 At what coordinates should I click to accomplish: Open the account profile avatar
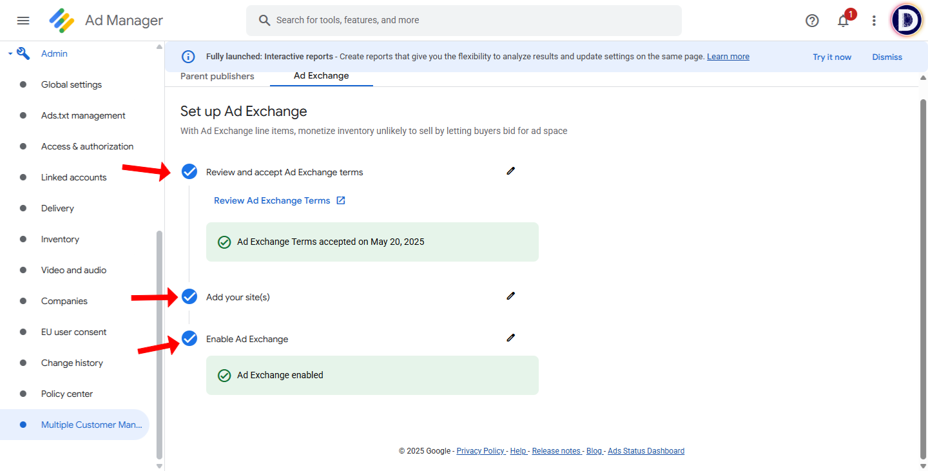point(907,21)
